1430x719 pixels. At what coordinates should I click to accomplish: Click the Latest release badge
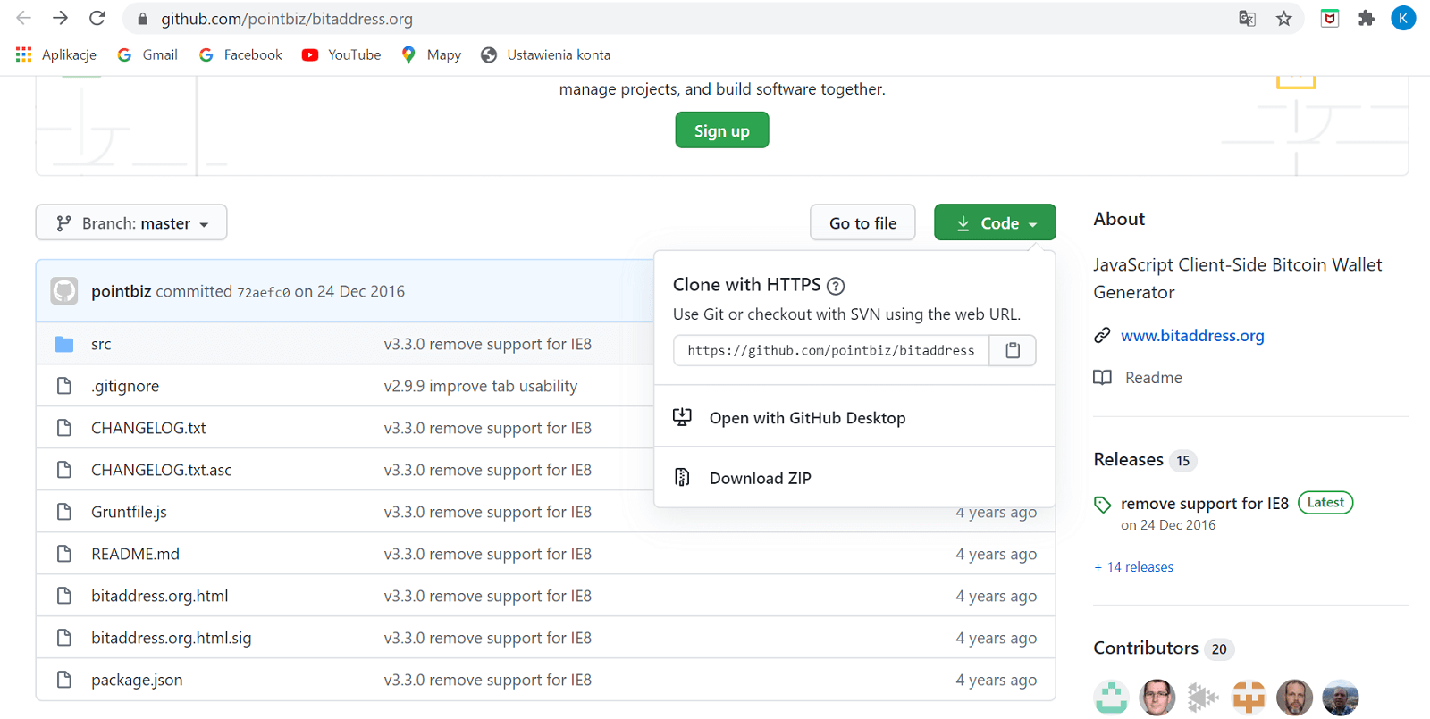(1325, 503)
